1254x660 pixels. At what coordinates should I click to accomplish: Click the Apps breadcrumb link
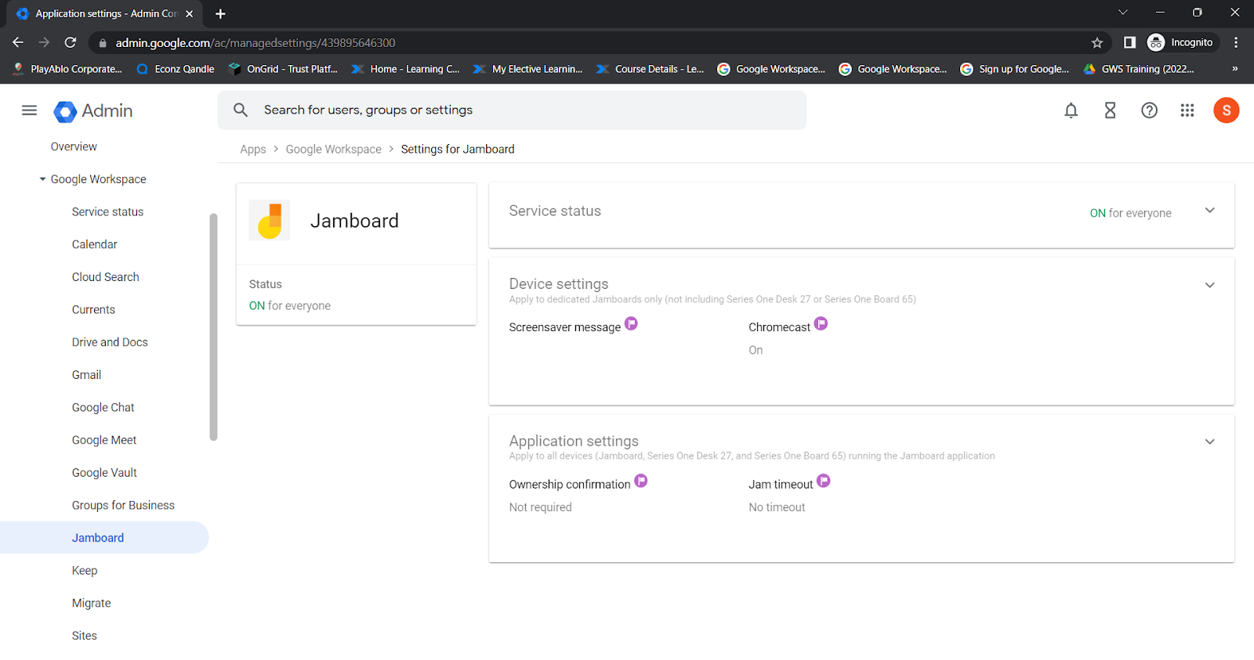point(252,150)
